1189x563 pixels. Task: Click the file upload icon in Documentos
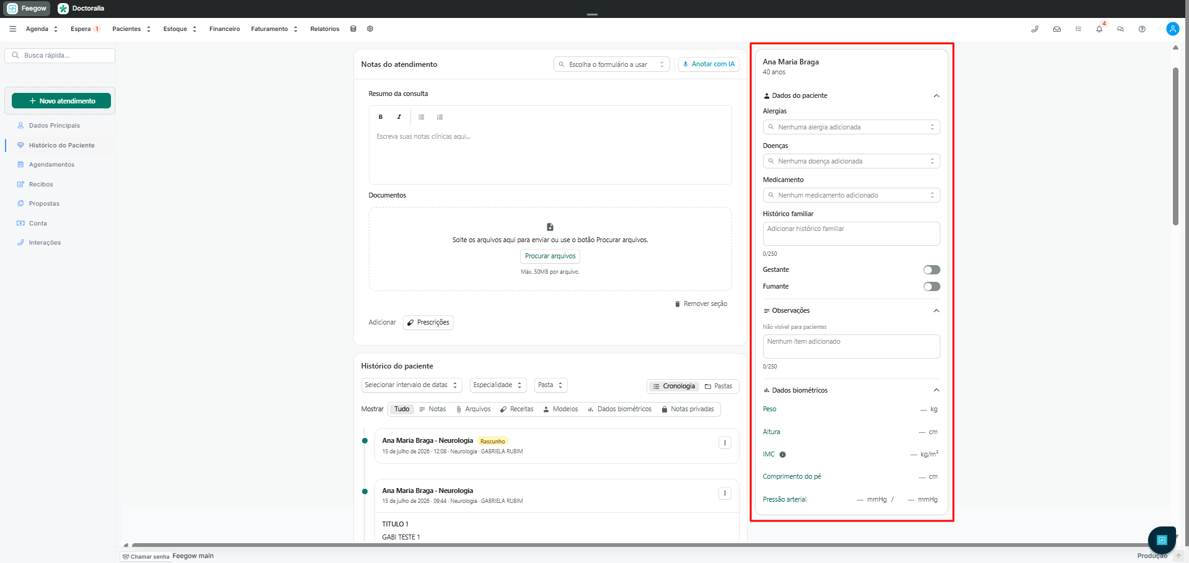point(550,227)
